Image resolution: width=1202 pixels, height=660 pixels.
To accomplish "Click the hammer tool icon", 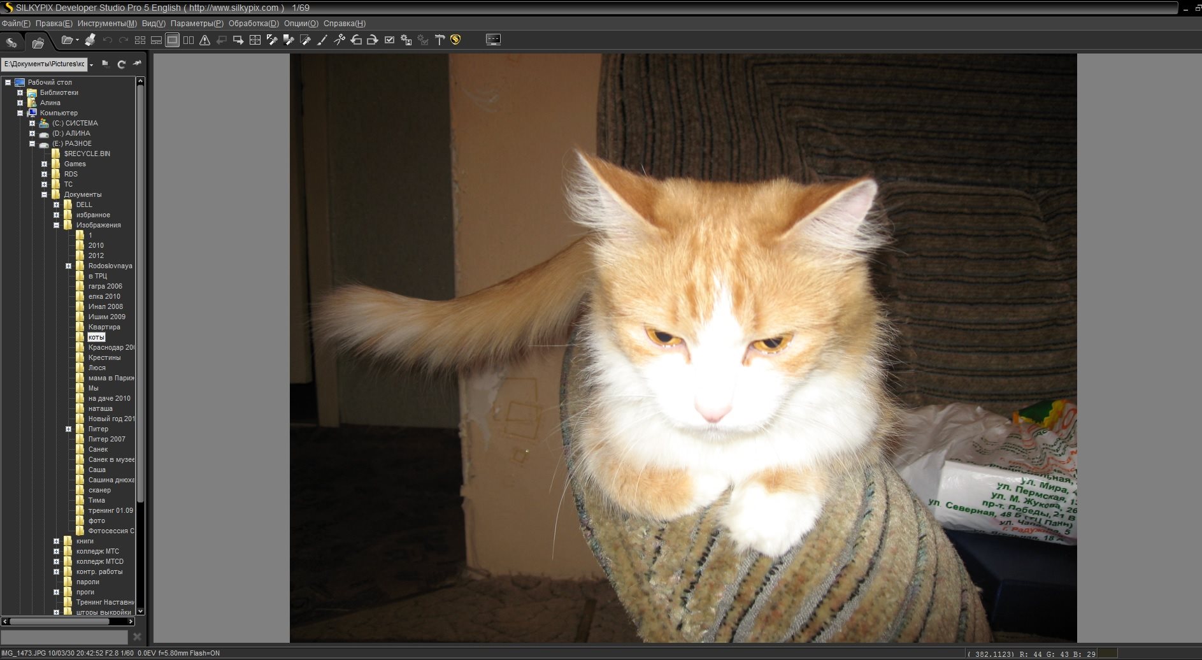I will tap(440, 40).
